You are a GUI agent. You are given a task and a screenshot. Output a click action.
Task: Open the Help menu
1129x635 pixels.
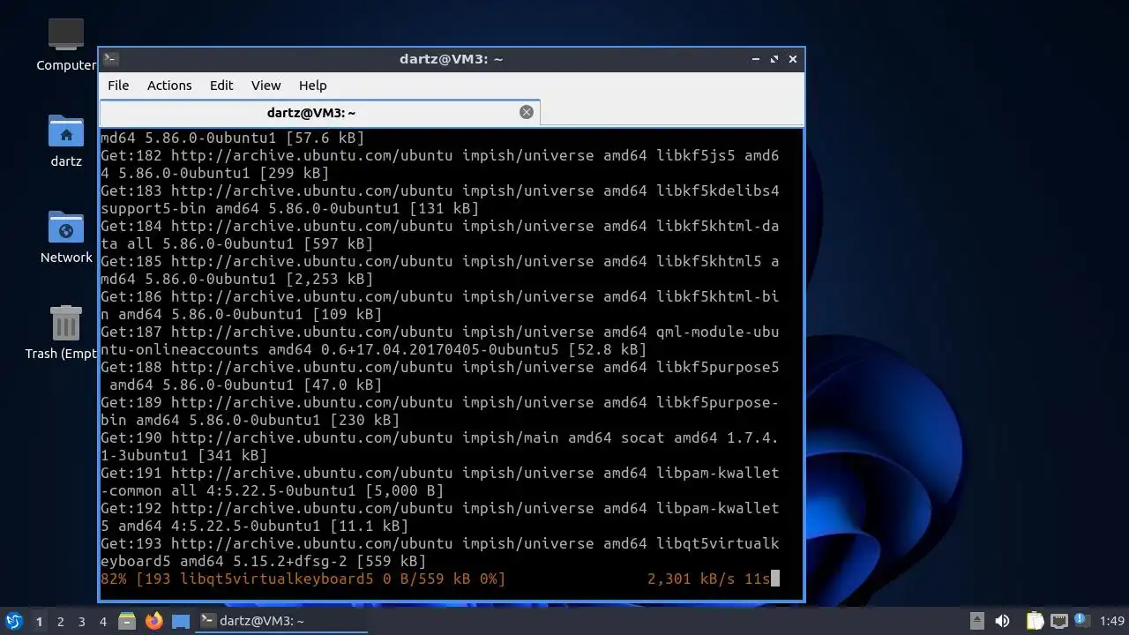(312, 86)
